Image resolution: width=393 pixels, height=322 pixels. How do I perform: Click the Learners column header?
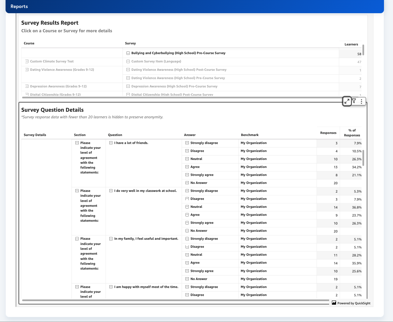351,44
